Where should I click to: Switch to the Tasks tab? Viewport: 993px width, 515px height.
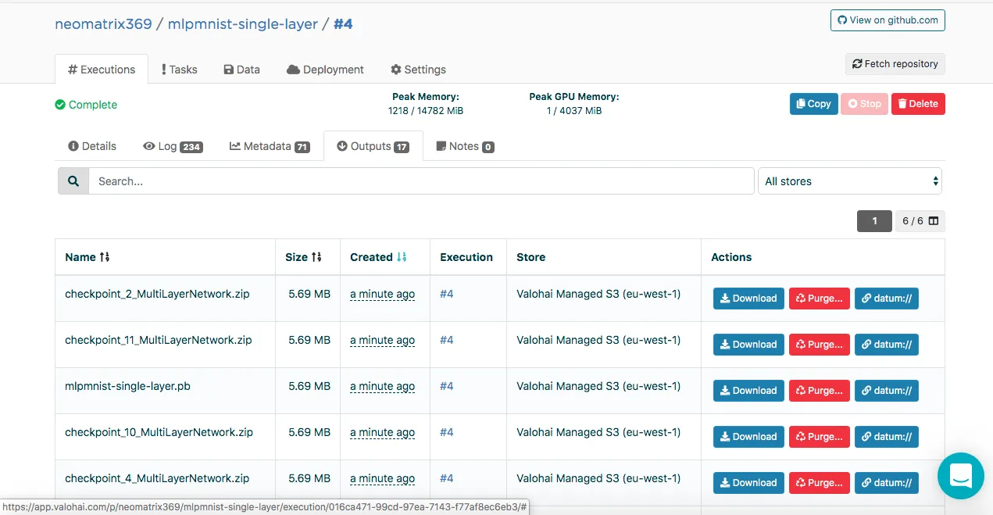(179, 70)
